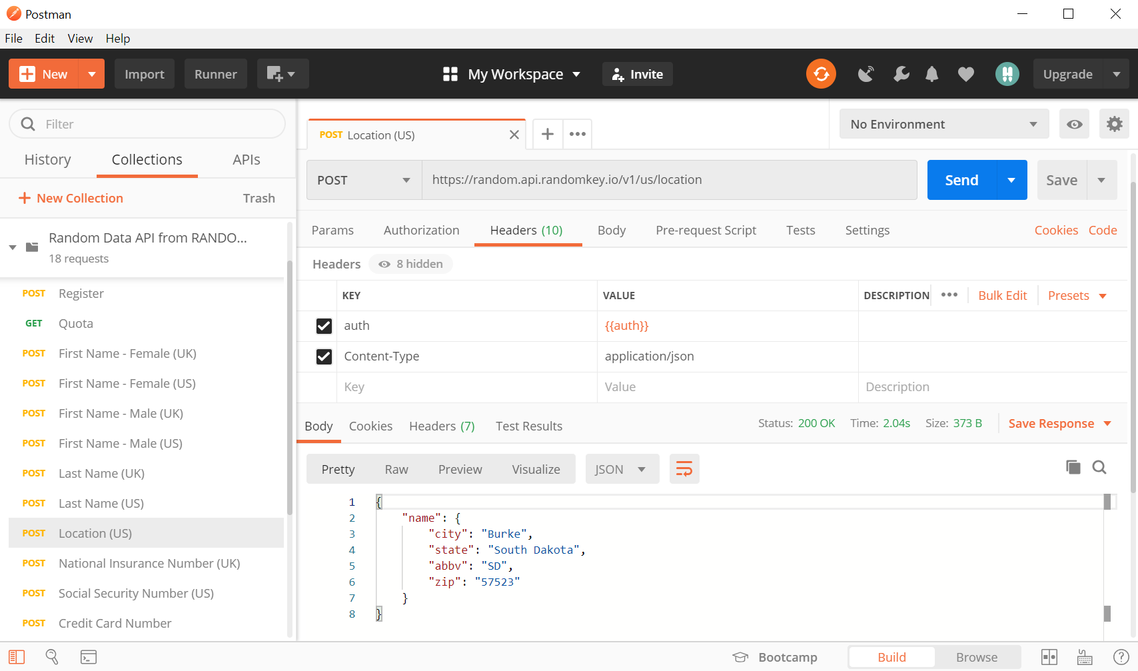Open the Authorization tab
Viewport: 1138px width, 671px height.
pos(422,230)
